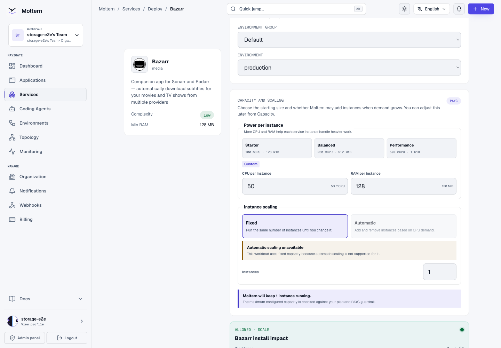Click the Instances count field

pos(440,272)
